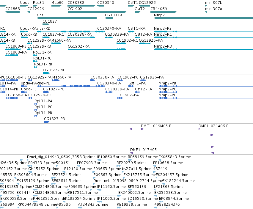This screenshot has width=253, height=209.
Task: Click the GstT1-RA transcript label
Action: click(x=136, y=29)
